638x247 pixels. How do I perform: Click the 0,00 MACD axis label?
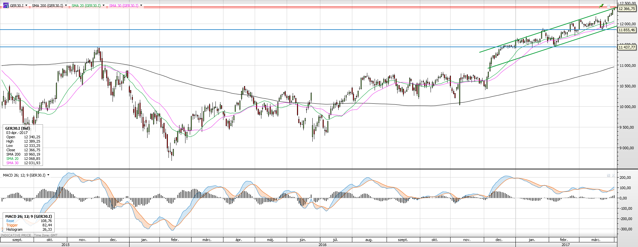tap(623, 198)
